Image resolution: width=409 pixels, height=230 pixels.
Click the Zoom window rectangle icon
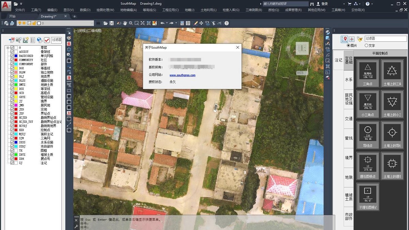point(137,23)
